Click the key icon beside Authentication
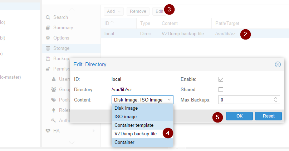Screen dimensions: 289x151 coord(54,120)
